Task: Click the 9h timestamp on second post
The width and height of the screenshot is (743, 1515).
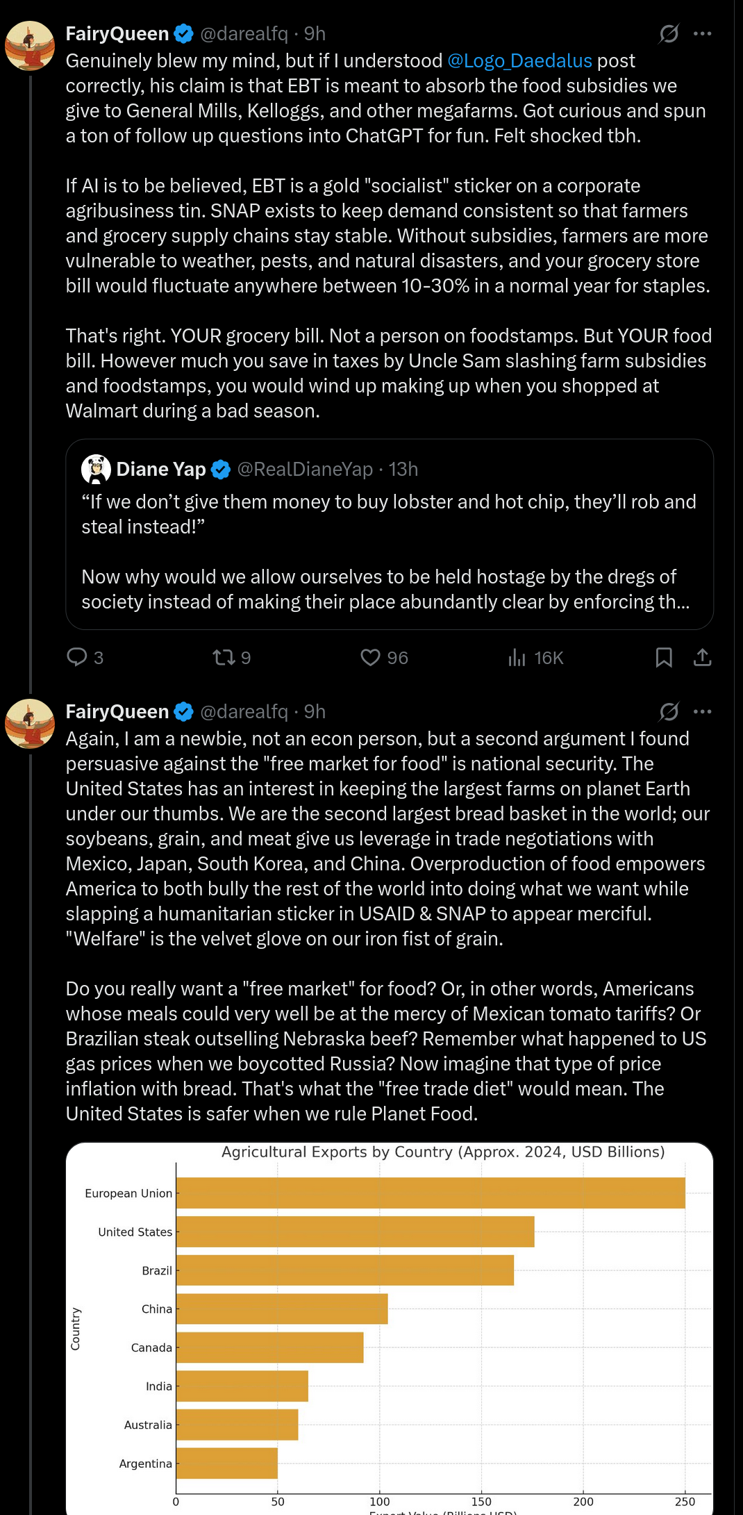Action: coord(315,711)
